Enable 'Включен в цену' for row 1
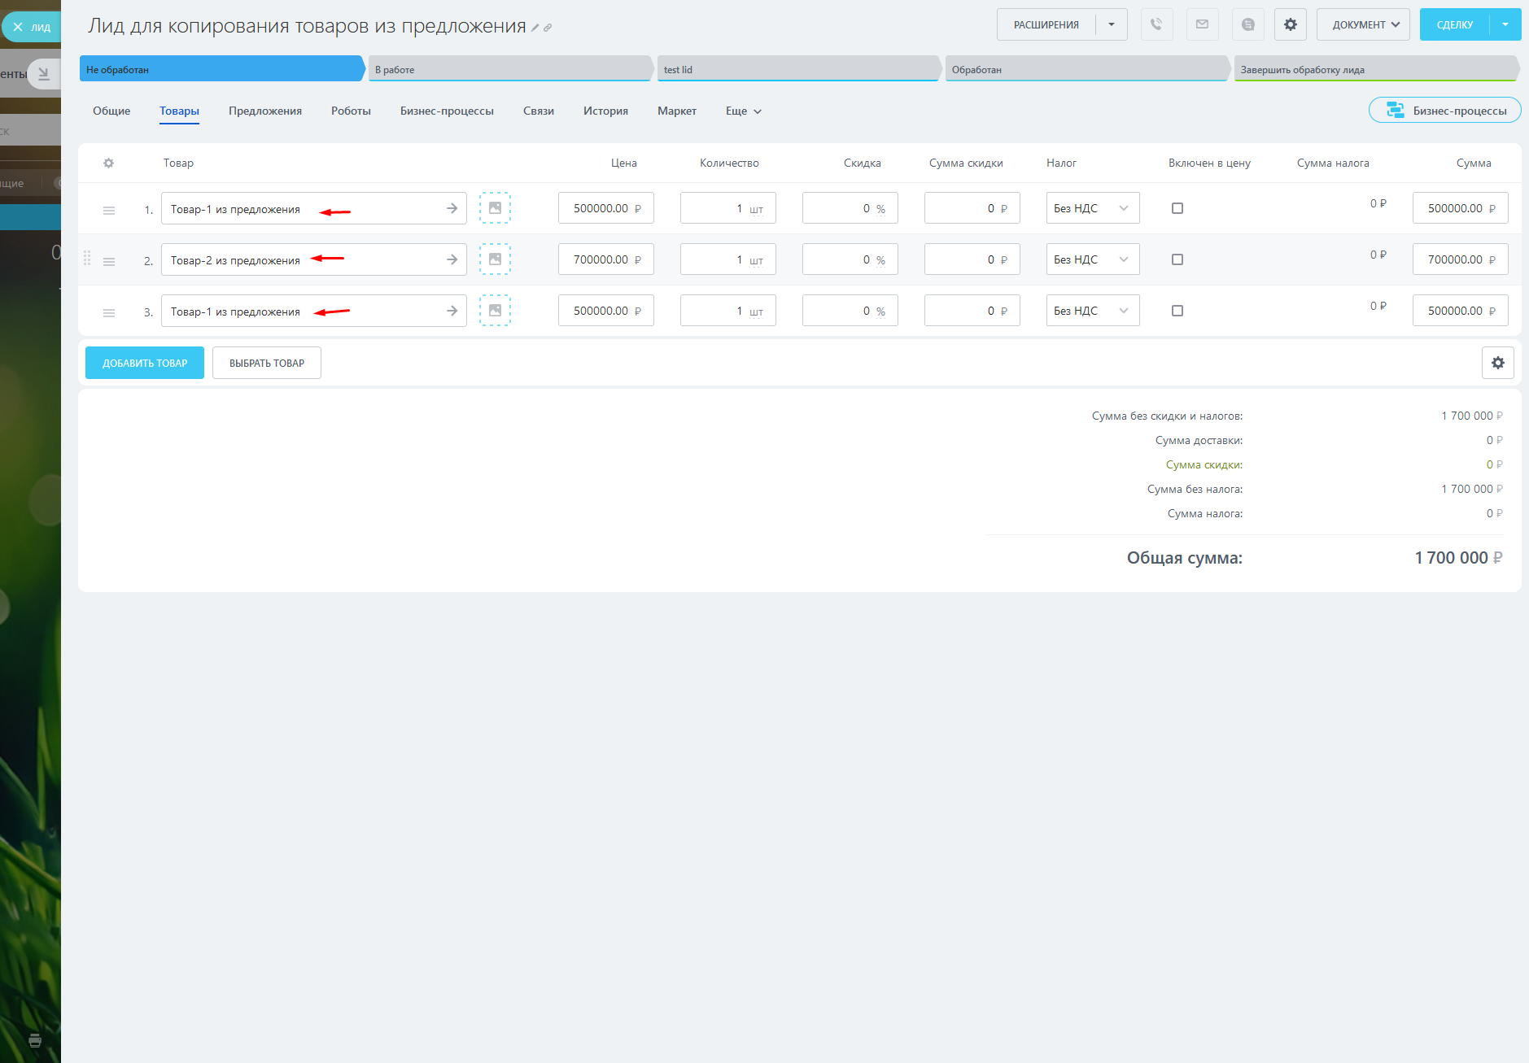 point(1177,208)
